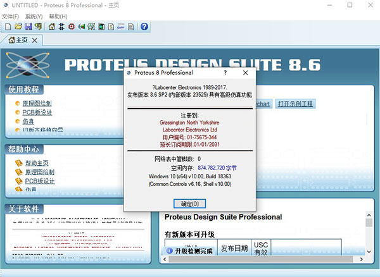Close the 主页 tab with its X
380x277 pixels.
tap(35, 40)
